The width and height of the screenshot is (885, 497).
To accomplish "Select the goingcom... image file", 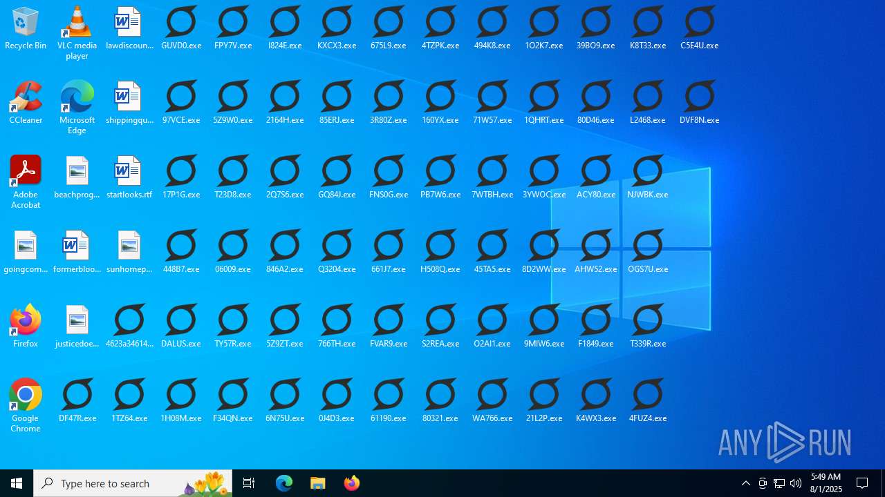I will [26, 253].
